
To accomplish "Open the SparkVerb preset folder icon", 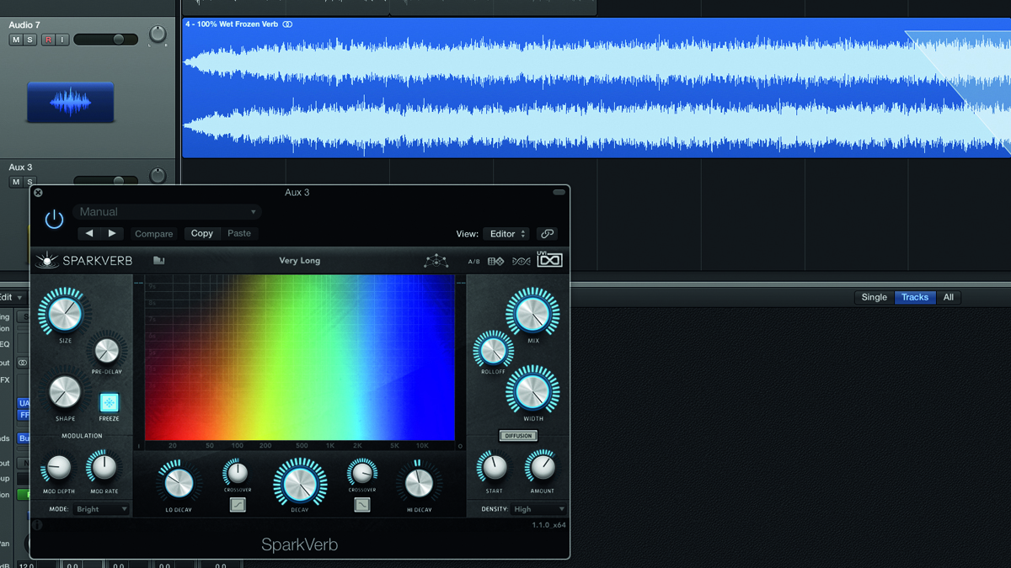I will 158,261.
